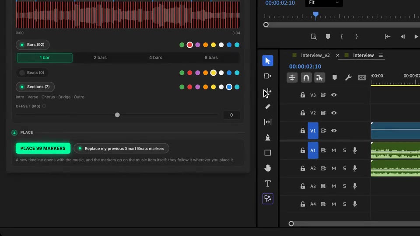Pick cyan color for Sections markers
This screenshot has height=236, width=420.
(237, 87)
